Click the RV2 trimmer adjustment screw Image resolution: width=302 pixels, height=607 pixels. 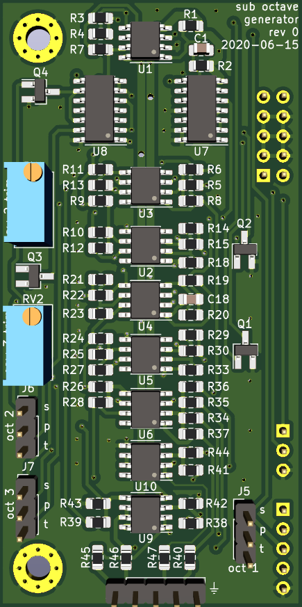(32, 316)
